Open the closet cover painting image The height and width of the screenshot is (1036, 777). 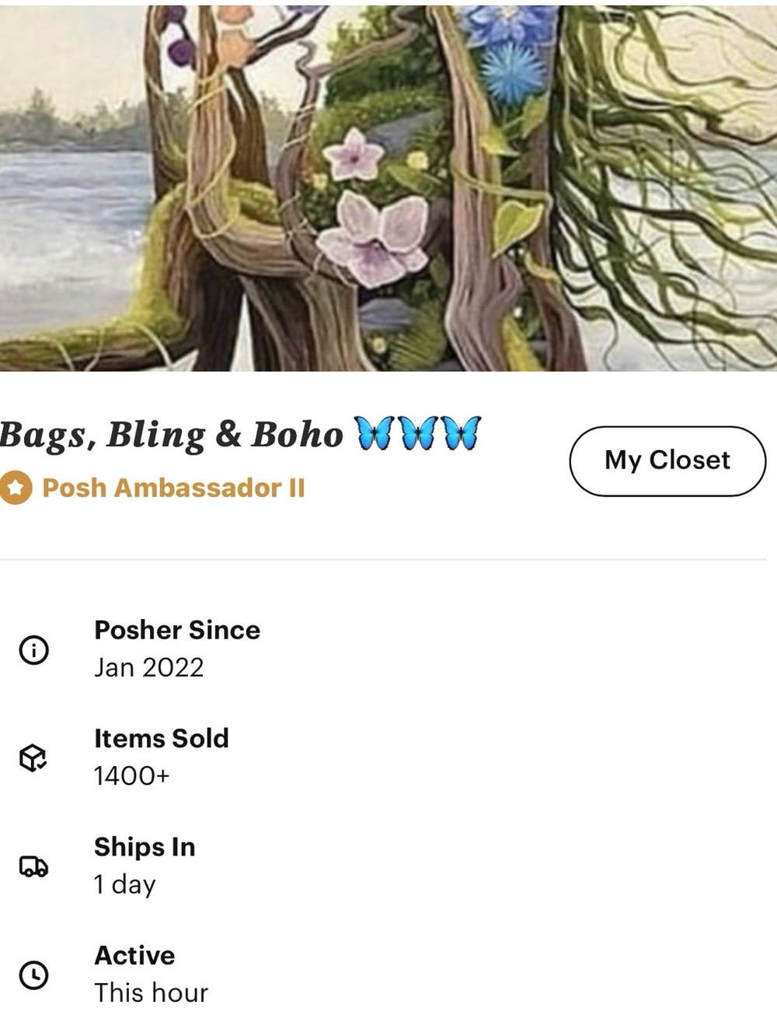388,185
